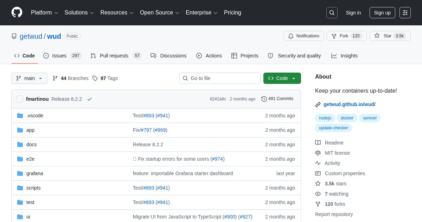The width and height of the screenshot is (422, 222).
Task: Click the .vscode folder icon
Action: 20,116
